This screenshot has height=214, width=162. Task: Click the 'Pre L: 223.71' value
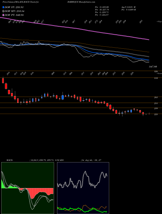(102, 12)
